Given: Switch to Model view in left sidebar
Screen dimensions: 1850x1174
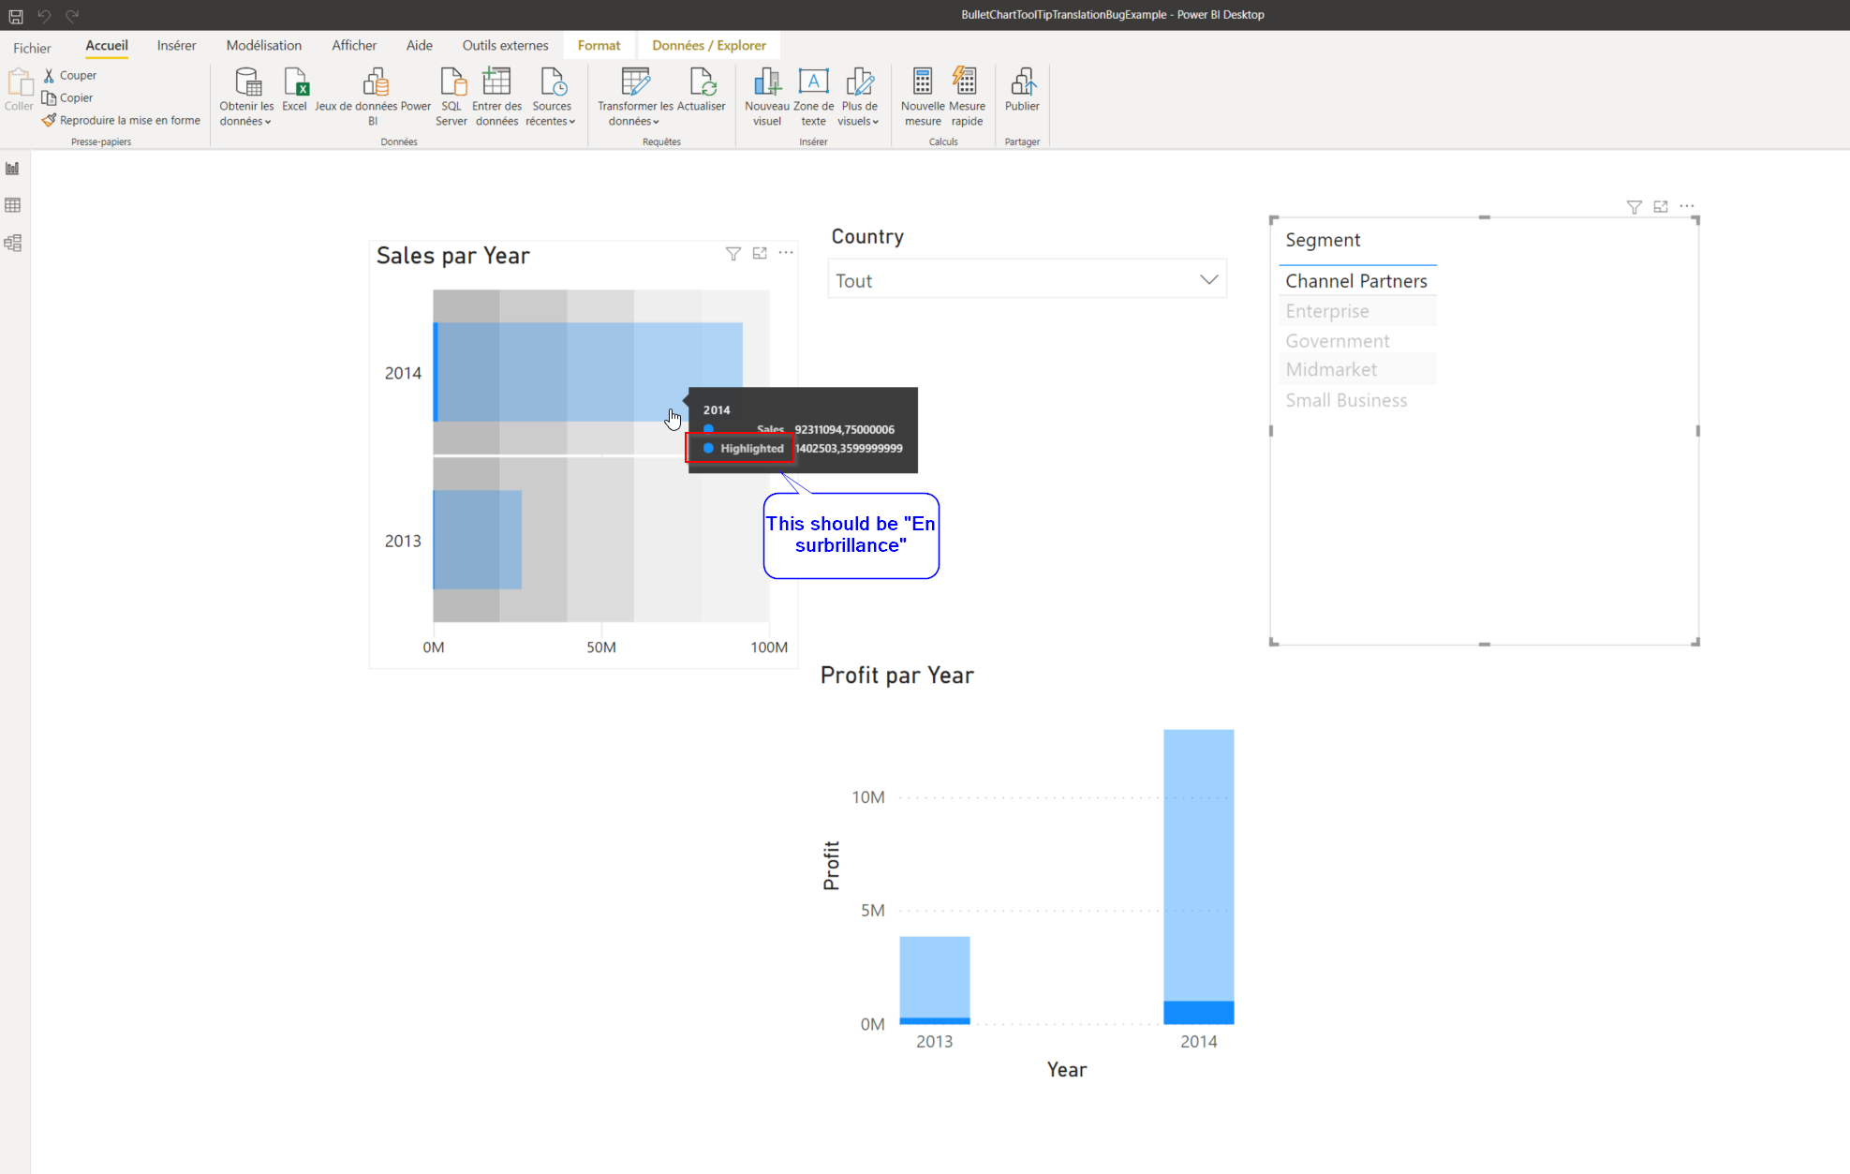Looking at the screenshot, I should tap(13, 243).
